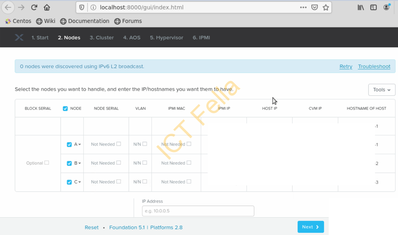Screen dimensions: 398x235
Task: Click the Retry link
Action: pyautogui.click(x=346, y=67)
